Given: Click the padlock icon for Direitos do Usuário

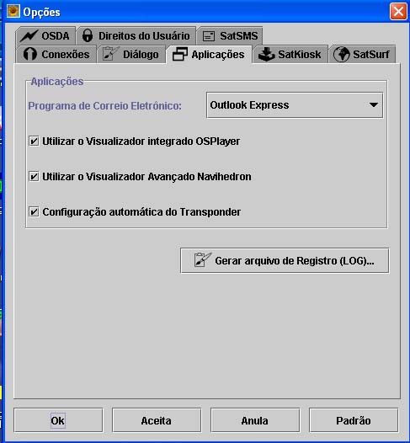Looking at the screenshot, I should 88,35.
